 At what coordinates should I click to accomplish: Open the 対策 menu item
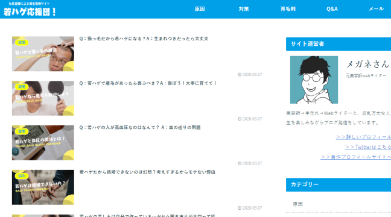pos(244,9)
